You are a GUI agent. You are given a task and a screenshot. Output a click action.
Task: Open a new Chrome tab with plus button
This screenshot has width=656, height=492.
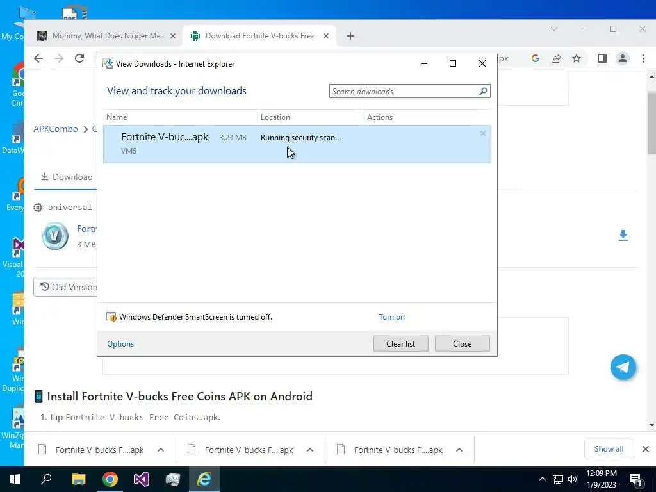click(x=350, y=36)
